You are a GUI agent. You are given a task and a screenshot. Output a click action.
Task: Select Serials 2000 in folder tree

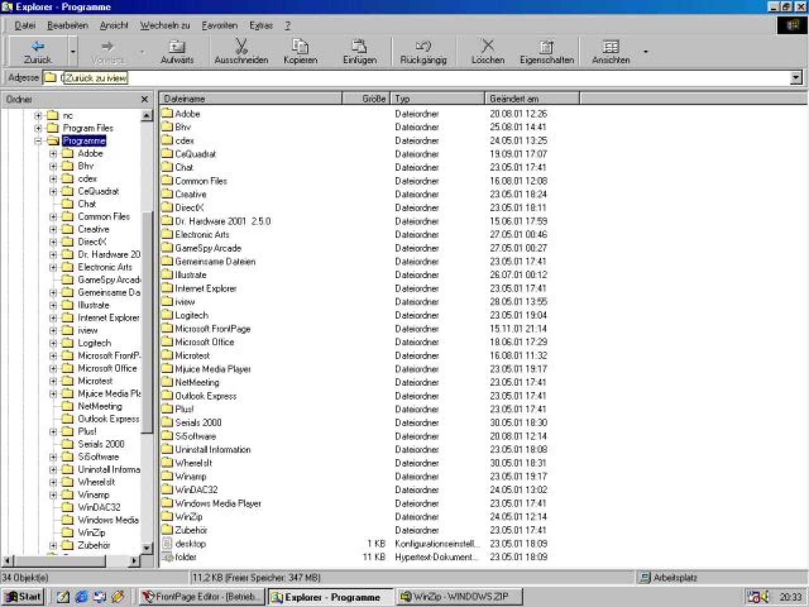tap(100, 445)
